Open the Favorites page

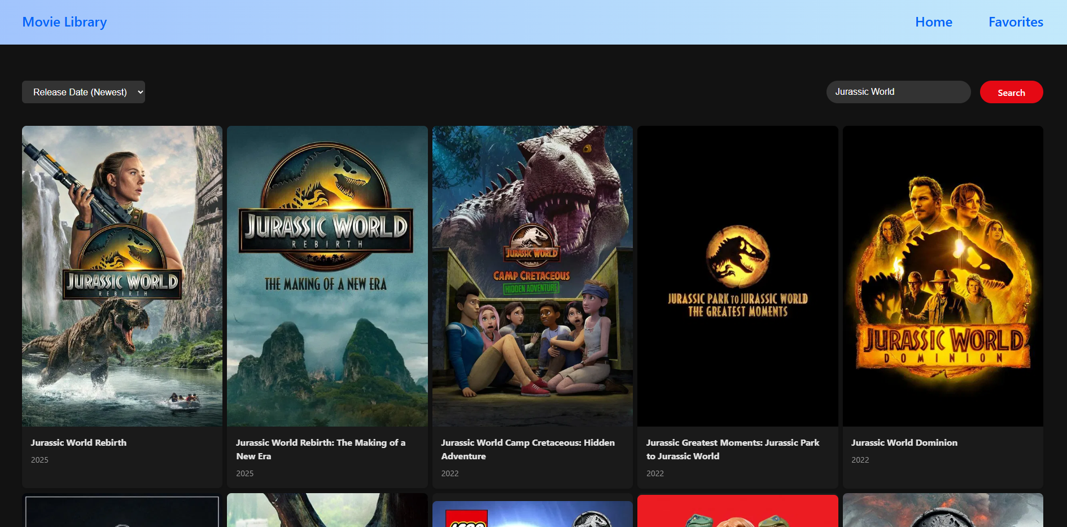pos(1015,22)
